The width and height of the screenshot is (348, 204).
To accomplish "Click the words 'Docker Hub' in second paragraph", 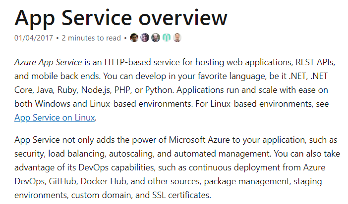I will [x=103, y=181].
